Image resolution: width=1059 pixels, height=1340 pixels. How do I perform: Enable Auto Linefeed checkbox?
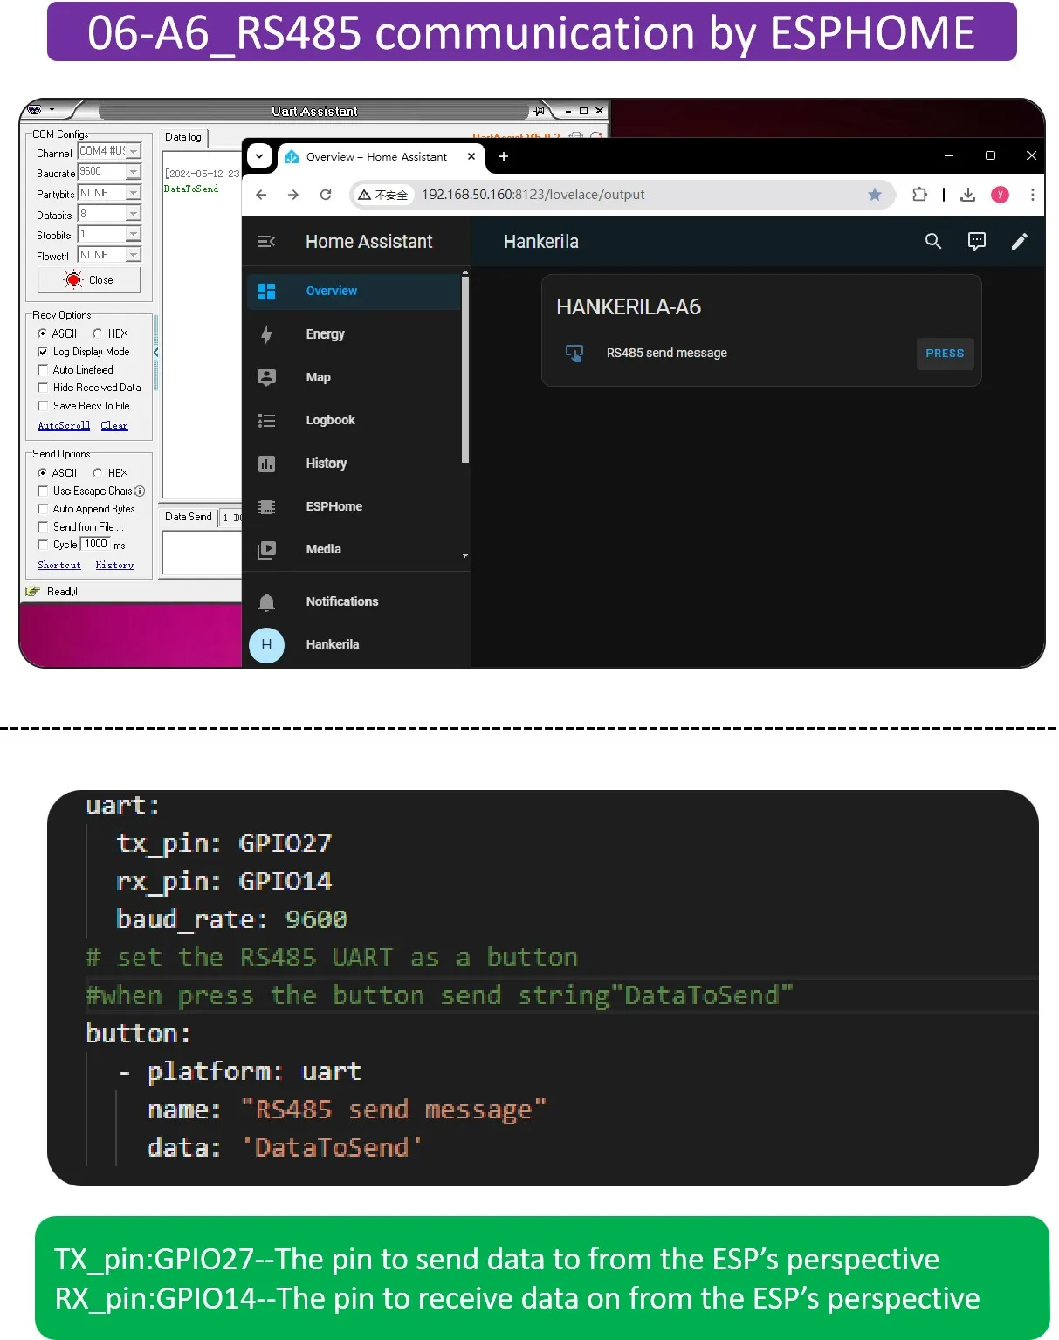click(x=43, y=370)
